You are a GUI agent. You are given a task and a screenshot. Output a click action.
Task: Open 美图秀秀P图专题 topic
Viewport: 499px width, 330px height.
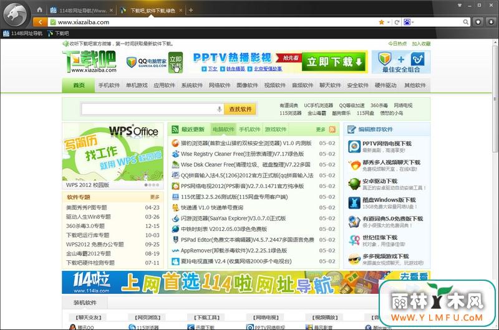click(87, 208)
